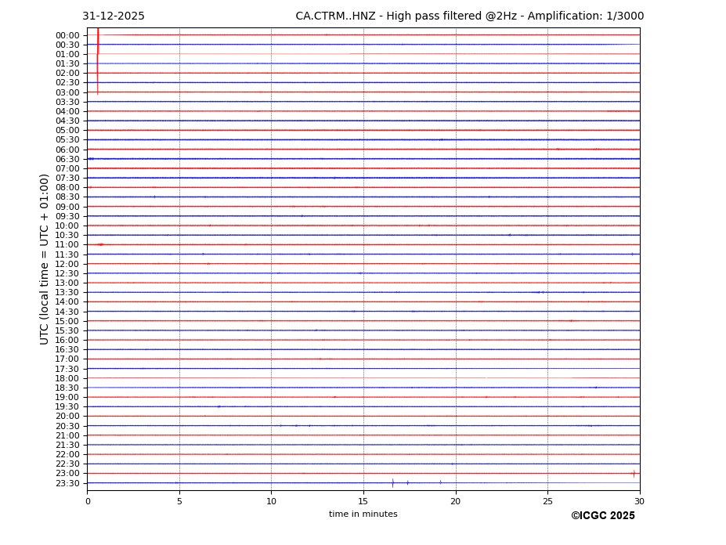The width and height of the screenshot is (726, 545).
Task: Click the 18:00 time row label
Action: point(67,378)
